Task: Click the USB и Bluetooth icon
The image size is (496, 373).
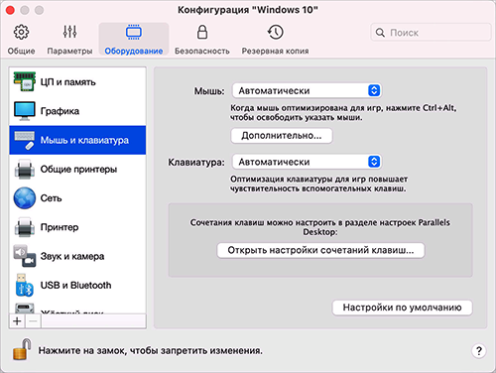Action: click(x=25, y=285)
